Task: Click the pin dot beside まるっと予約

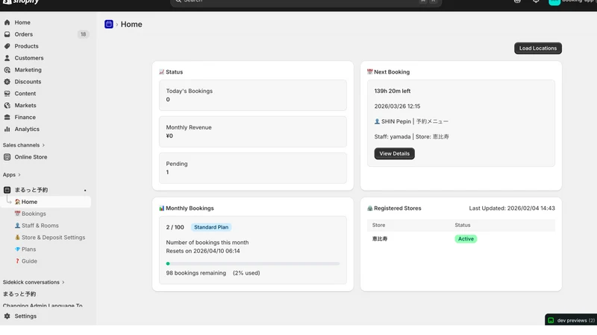Action: tap(85, 191)
